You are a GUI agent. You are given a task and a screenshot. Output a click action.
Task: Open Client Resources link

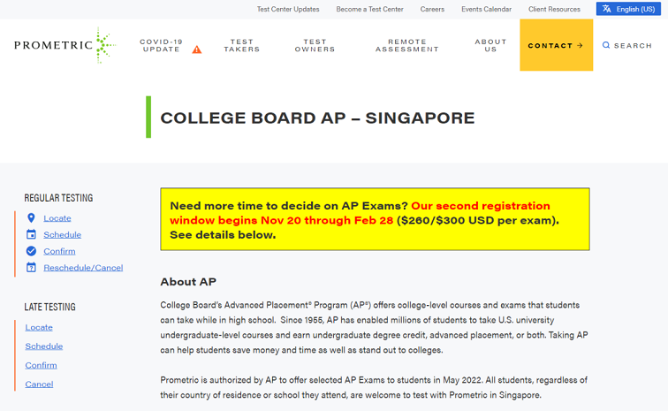pyautogui.click(x=554, y=9)
